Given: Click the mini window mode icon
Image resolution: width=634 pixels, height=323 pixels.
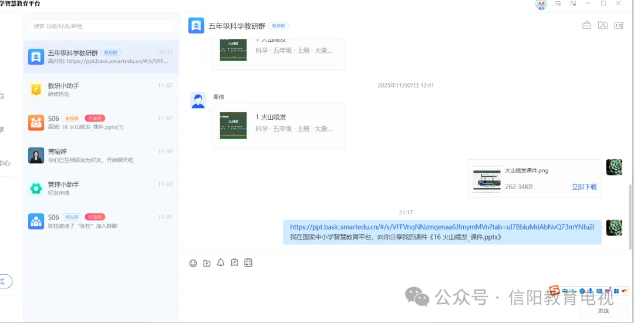Looking at the screenshot, I should (573, 4).
